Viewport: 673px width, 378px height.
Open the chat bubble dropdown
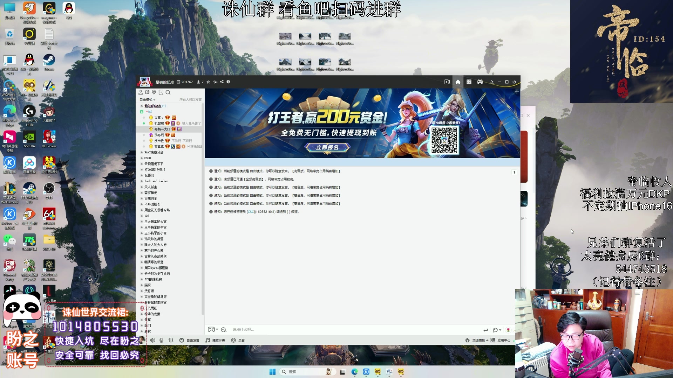(x=497, y=330)
